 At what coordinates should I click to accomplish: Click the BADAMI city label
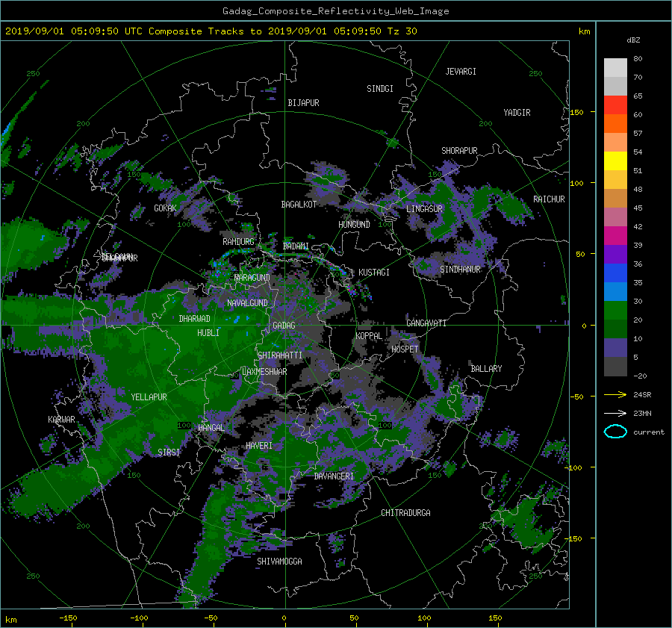pos(296,246)
